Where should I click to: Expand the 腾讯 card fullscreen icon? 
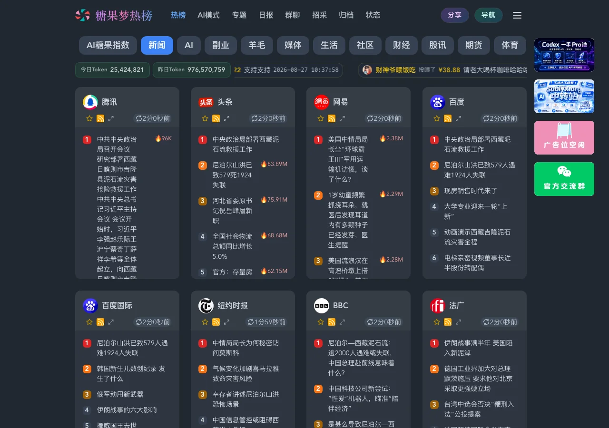(111, 118)
